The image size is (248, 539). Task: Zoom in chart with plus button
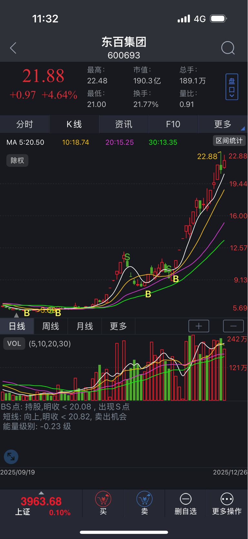(199, 326)
